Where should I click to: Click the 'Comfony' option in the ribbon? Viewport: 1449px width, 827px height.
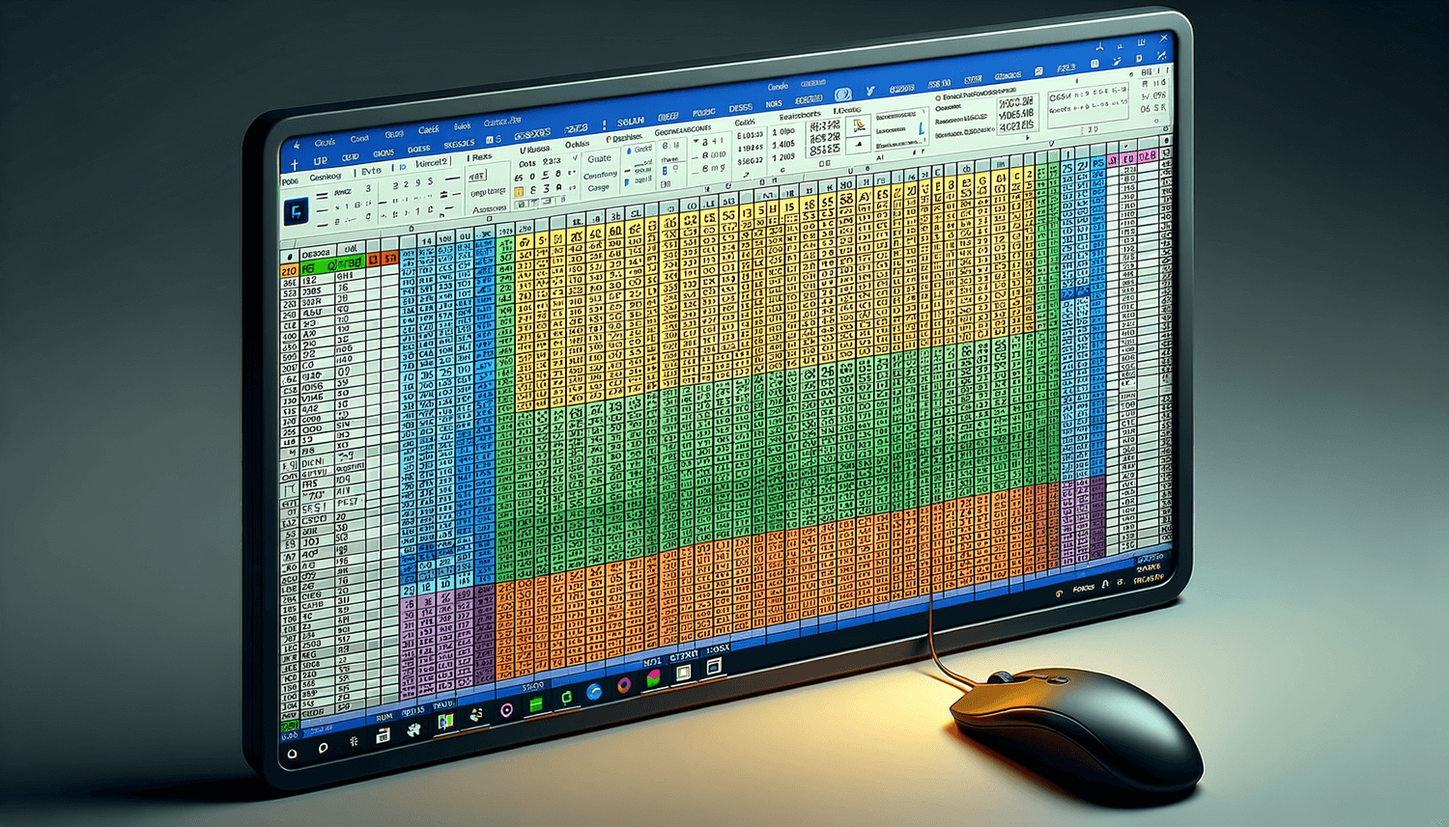coord(600,175)
